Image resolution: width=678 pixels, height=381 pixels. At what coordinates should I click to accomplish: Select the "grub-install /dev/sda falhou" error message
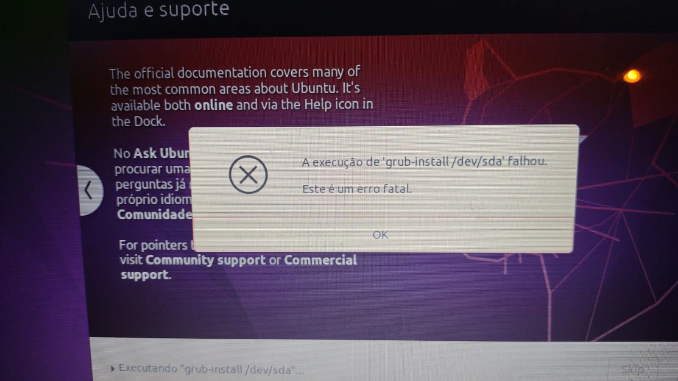point(424,161)
